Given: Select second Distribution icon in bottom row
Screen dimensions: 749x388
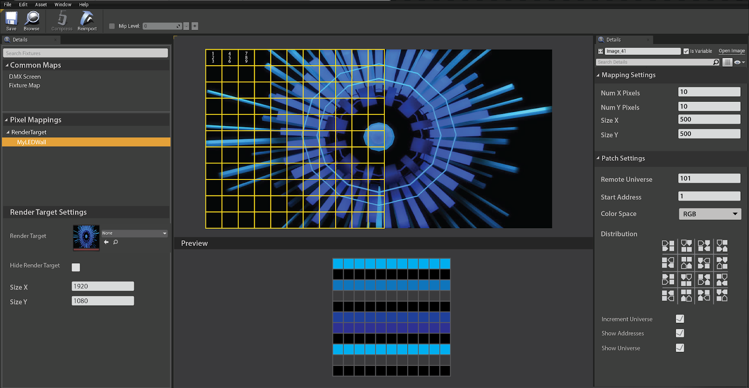Looking at the screenshot, I should [x=686, y=295].
